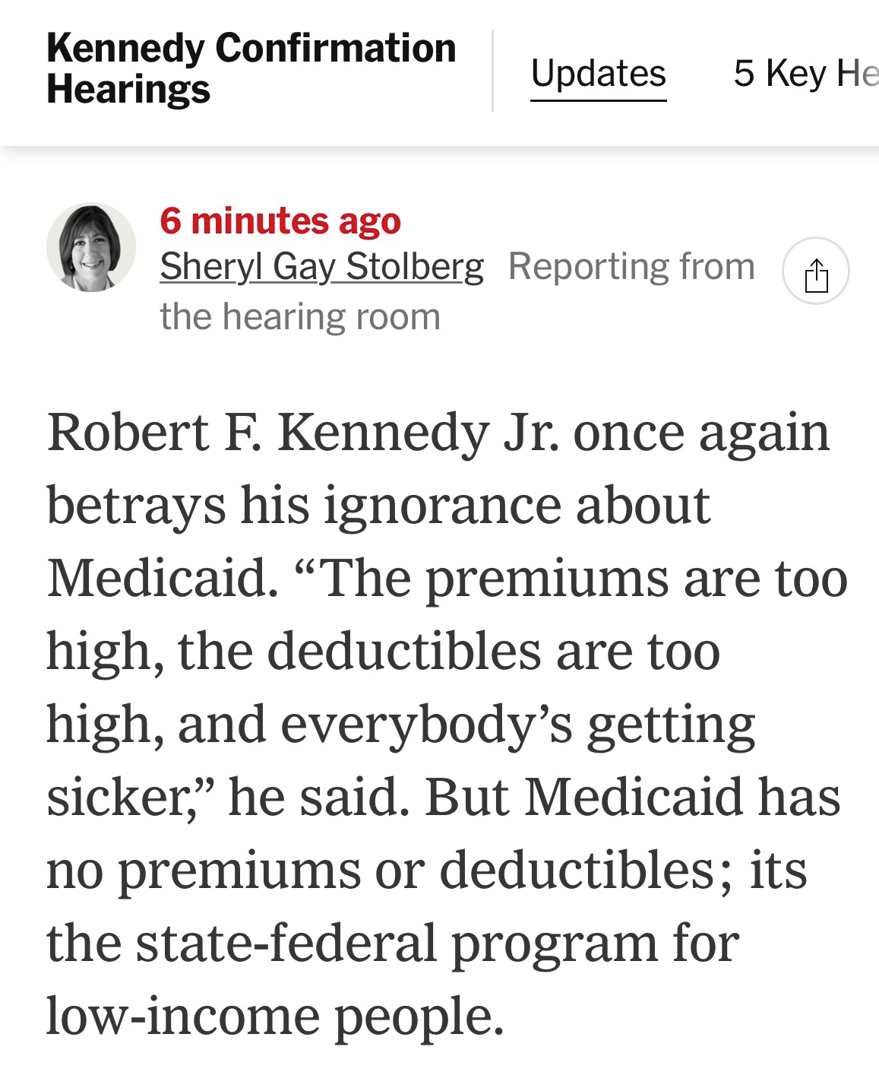Click the text "But Medicaid has"
879x1088 pixels.
[x=632, y=798]
